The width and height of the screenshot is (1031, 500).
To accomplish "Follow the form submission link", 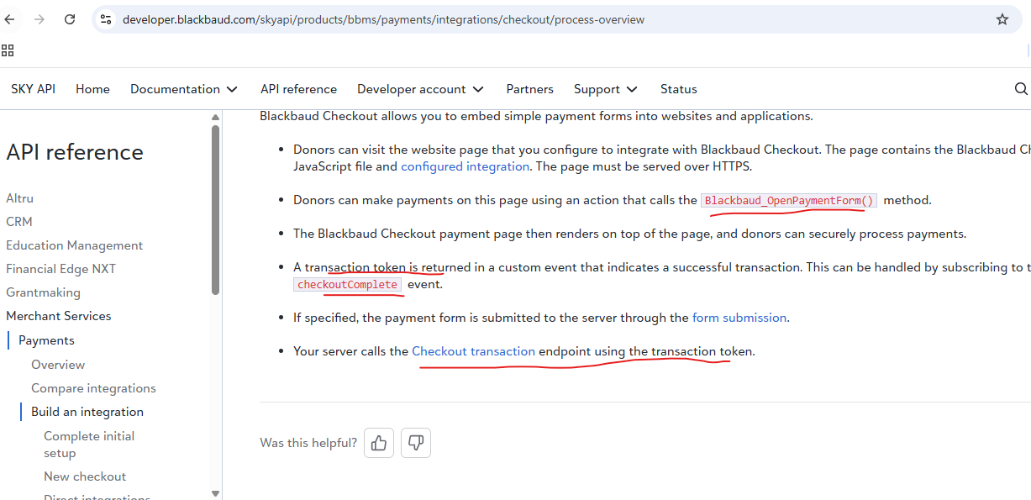I will (x=739, y=318).
